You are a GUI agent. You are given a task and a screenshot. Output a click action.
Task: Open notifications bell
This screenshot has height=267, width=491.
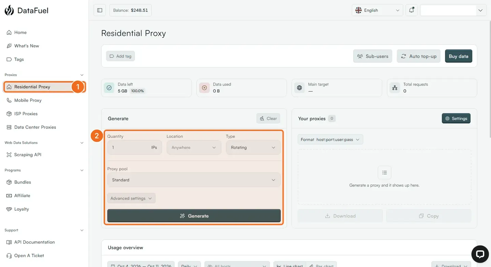tap(412, 10)
